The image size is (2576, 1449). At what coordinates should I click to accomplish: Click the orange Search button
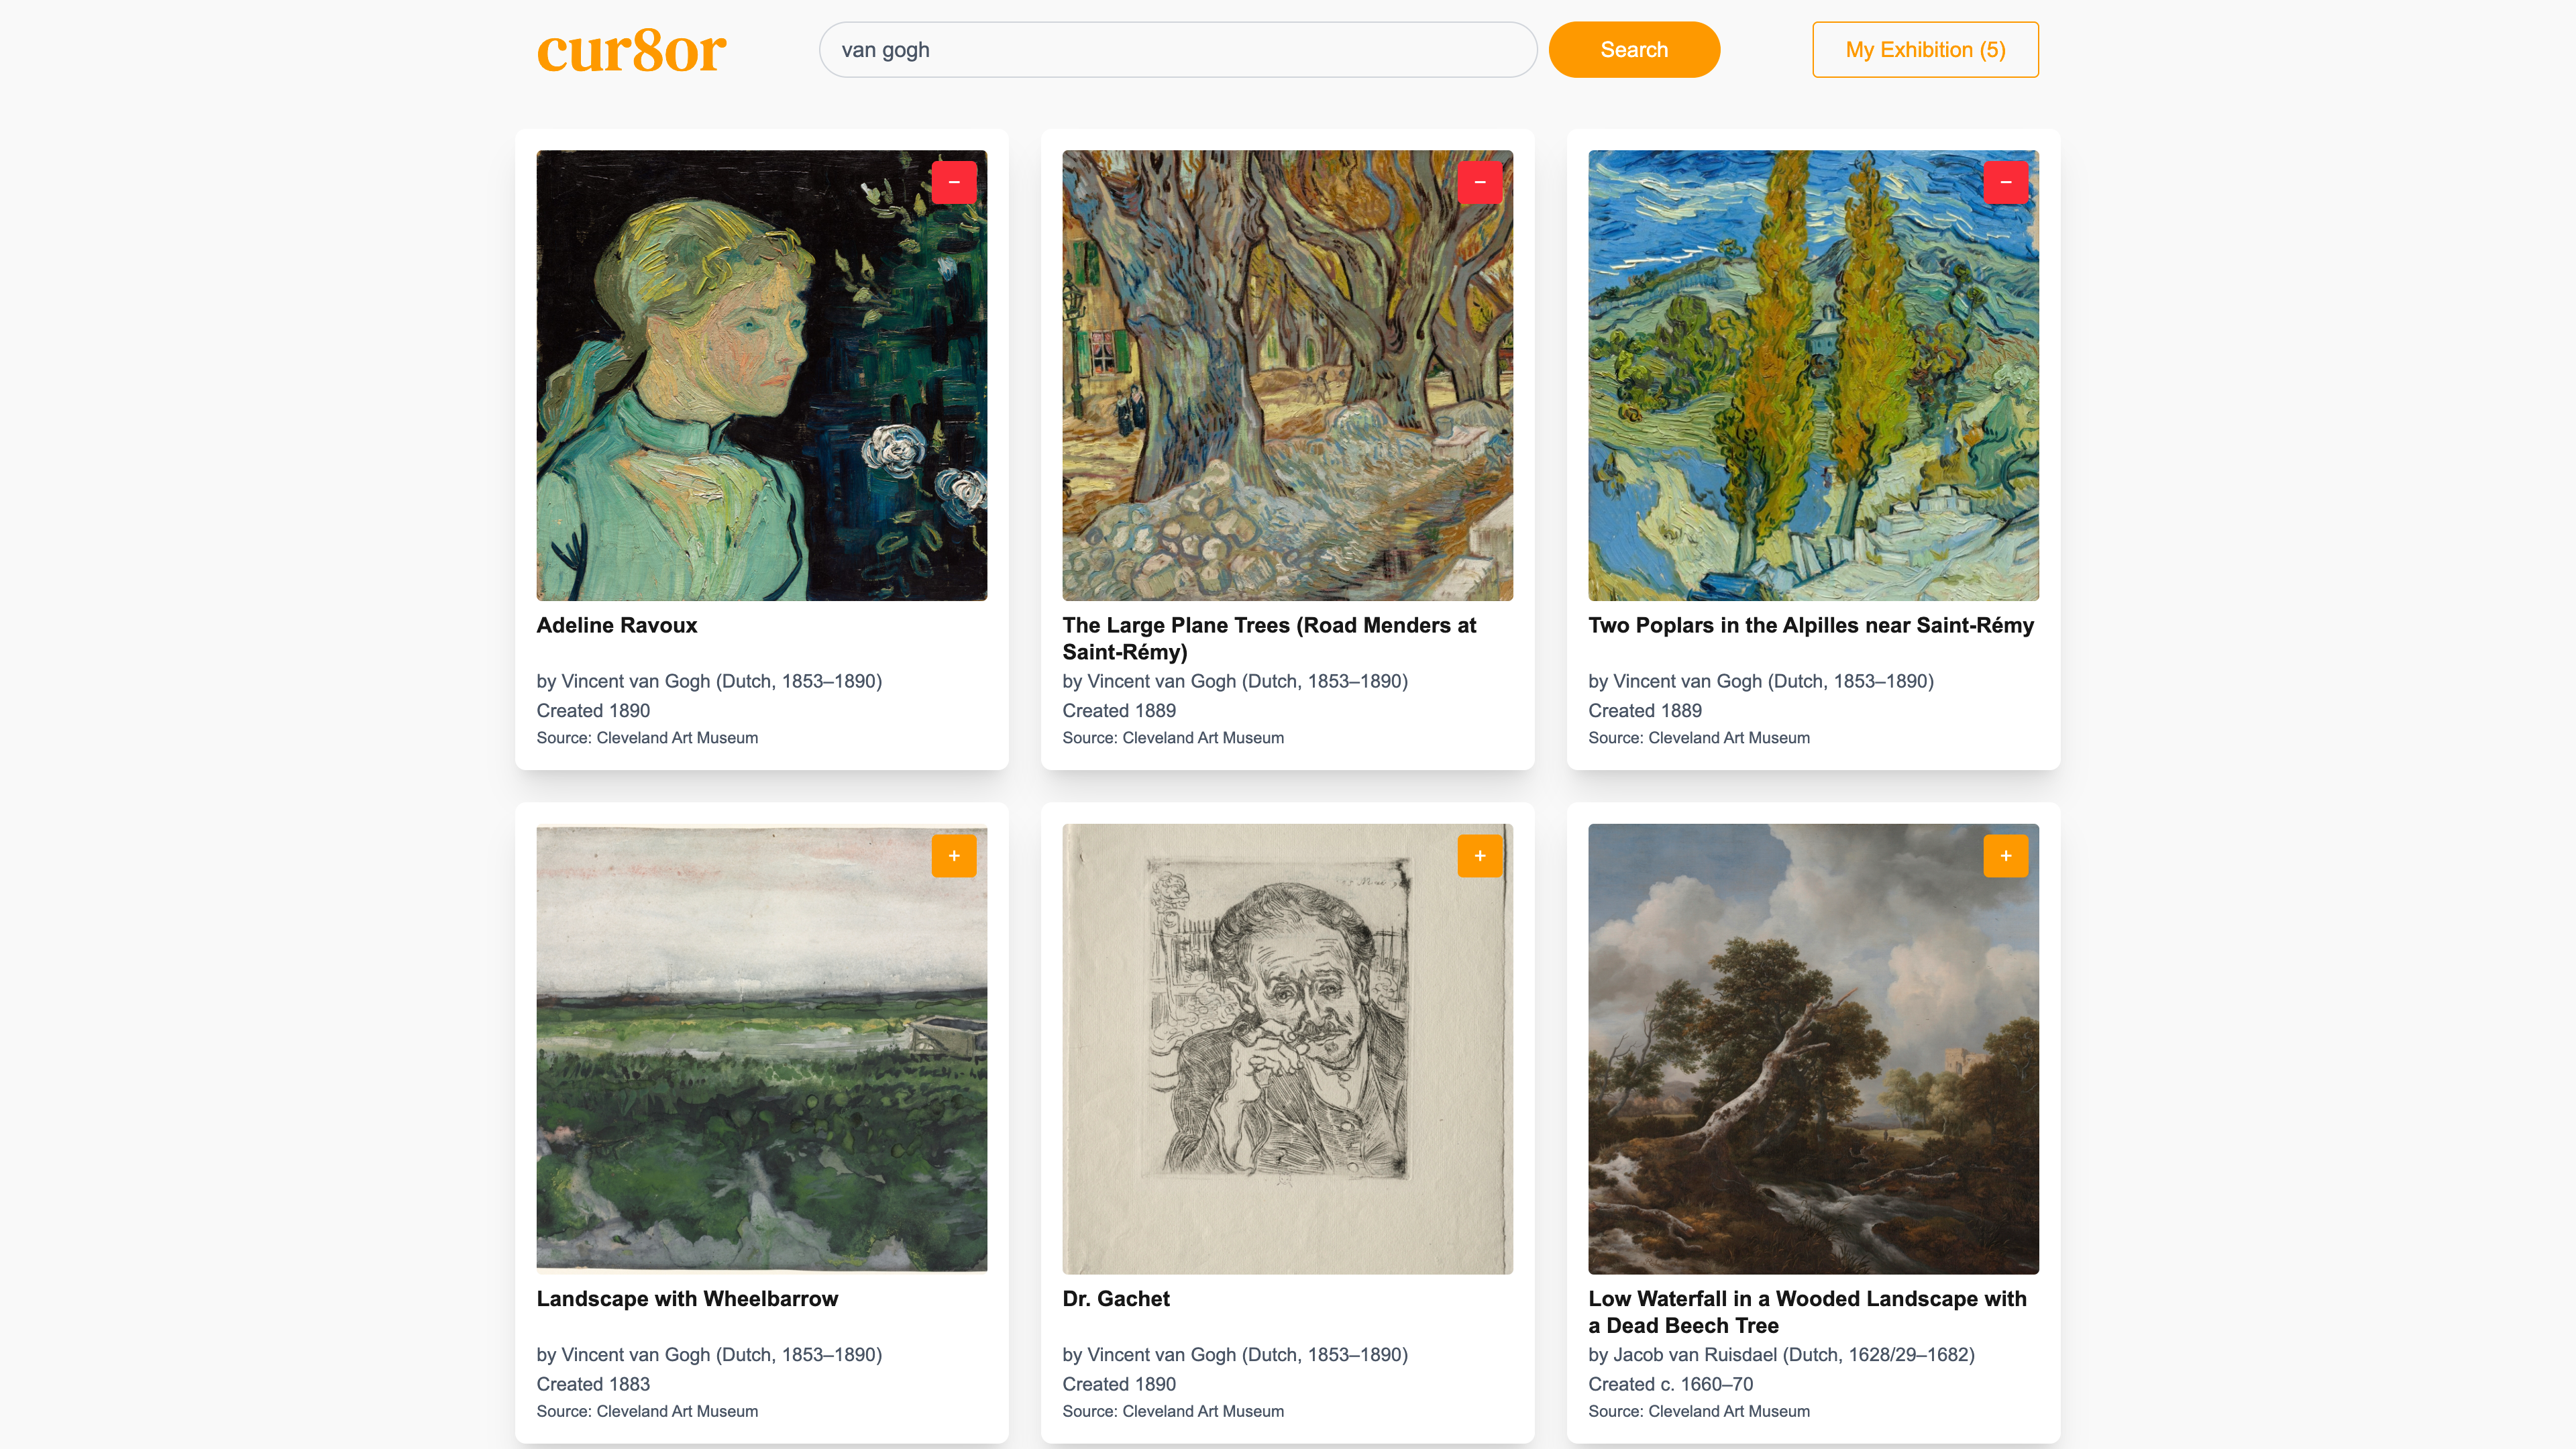click(x=1634, y=50)
